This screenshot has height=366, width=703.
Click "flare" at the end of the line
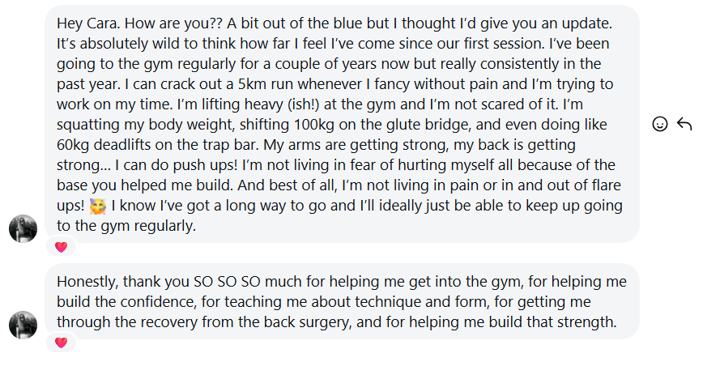click(603, 185)
